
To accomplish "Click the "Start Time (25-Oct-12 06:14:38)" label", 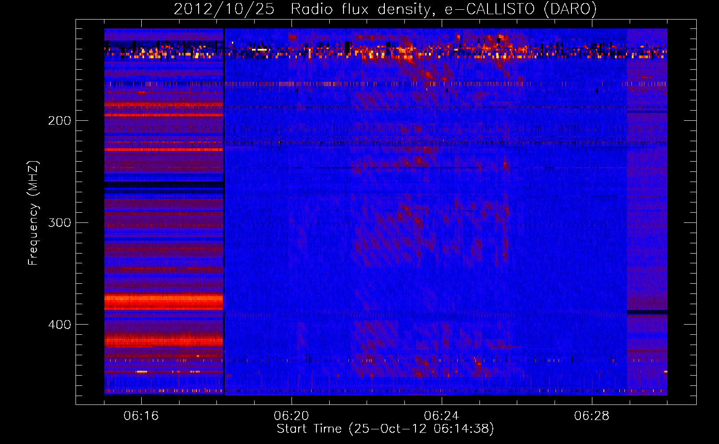I will 385,429.
